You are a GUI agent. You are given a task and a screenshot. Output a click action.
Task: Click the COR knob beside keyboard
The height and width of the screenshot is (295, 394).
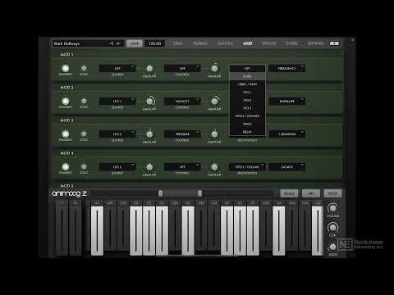pos(332,227)
